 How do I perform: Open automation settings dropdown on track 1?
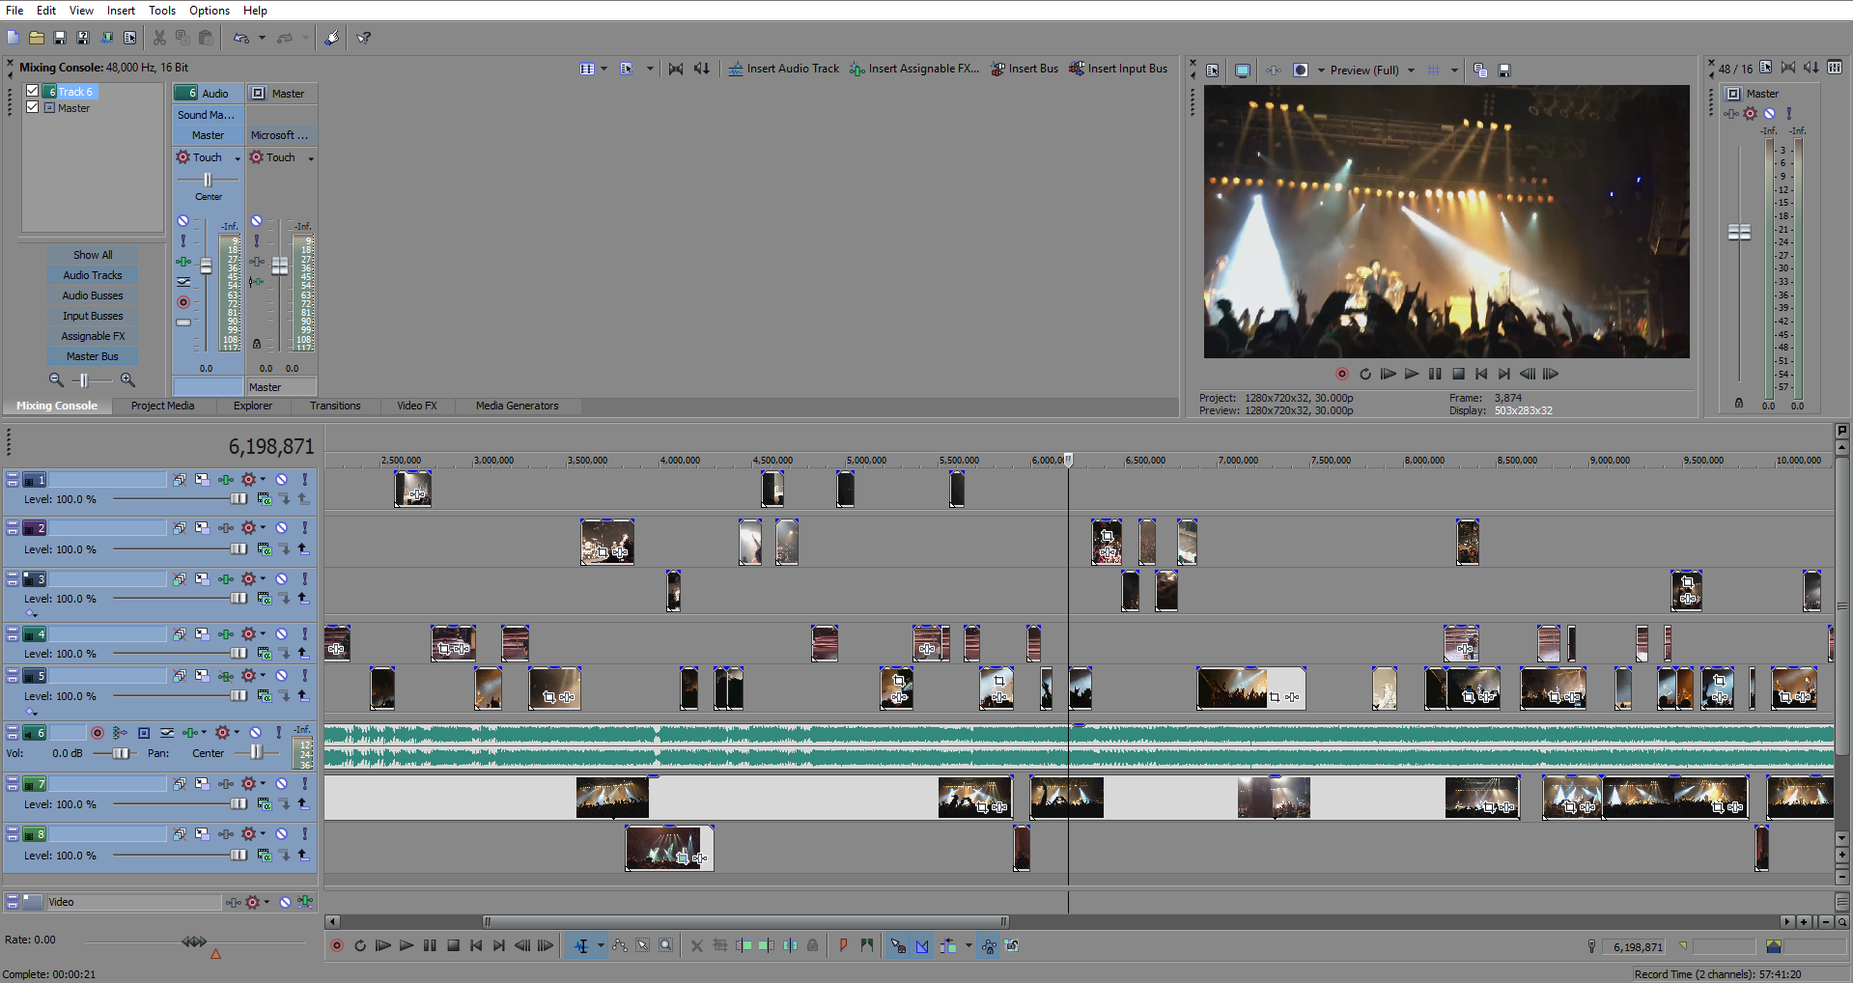[264, 479]
